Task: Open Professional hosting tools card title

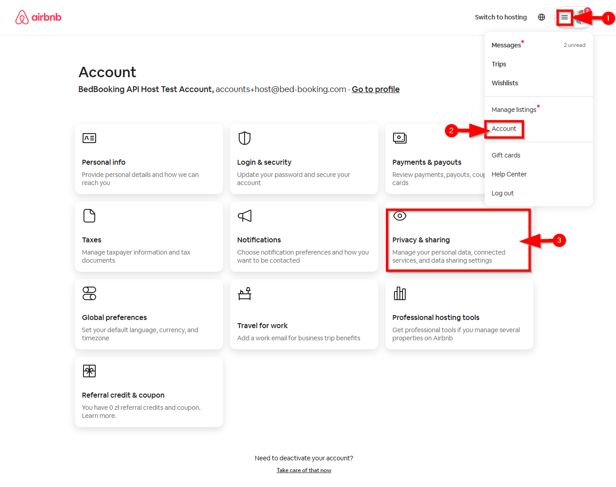Action: click(435, 318)
